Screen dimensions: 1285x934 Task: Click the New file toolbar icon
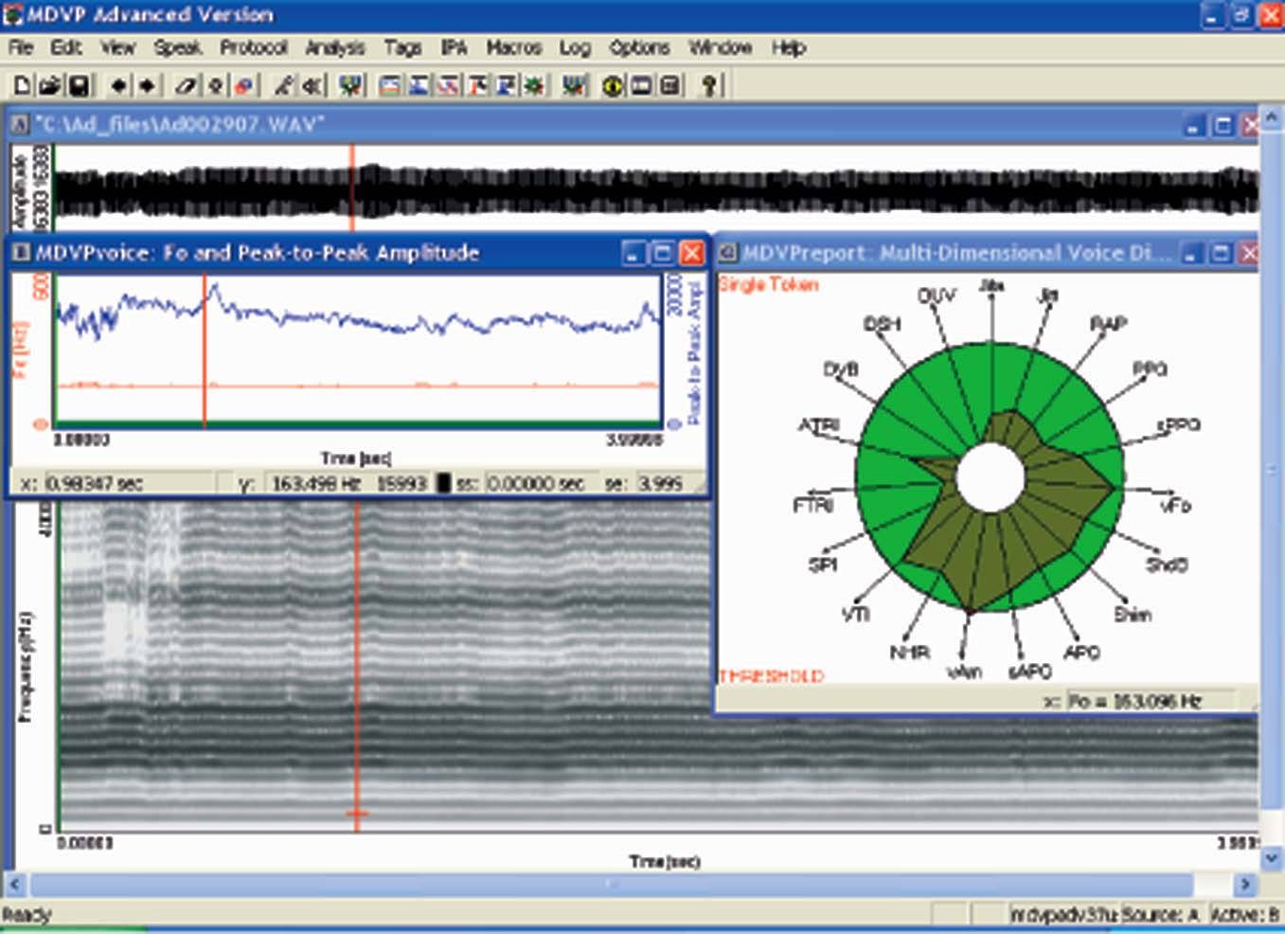pos(20,86)
